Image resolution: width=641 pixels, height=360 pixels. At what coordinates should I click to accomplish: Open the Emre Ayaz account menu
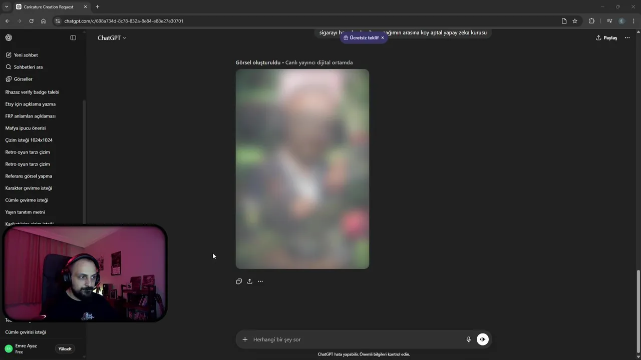(26, 348)
